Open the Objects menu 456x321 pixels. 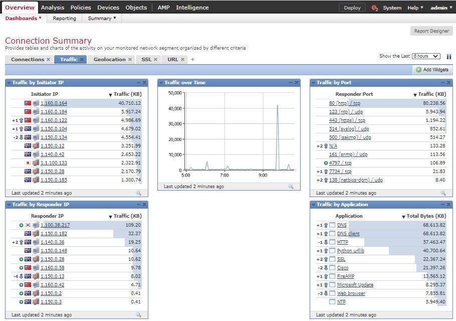click(x=136, y=8)
